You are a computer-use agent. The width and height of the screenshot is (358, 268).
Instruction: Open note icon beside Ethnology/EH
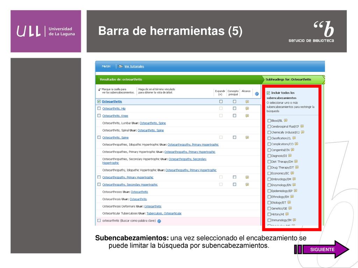pos(292,197)
